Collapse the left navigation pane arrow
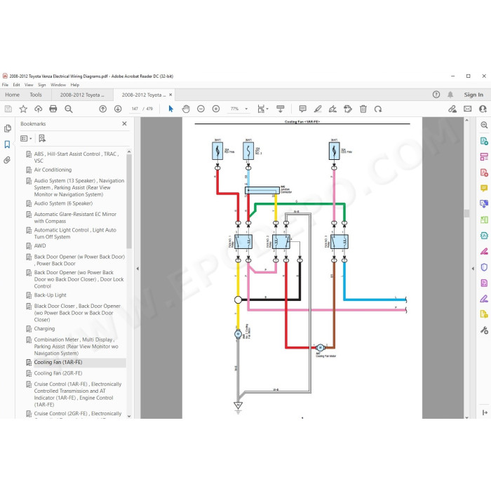The height and width of the screenshot is (491, 491). (x=137, y=269)
